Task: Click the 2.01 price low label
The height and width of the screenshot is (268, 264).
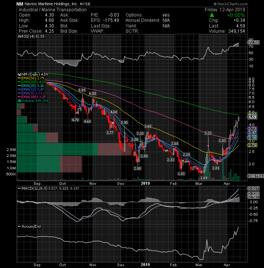Action: pyautogui.click(x=216, y=168)
